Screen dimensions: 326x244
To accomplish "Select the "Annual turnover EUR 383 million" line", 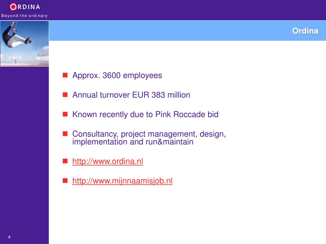I will (131, 95).
